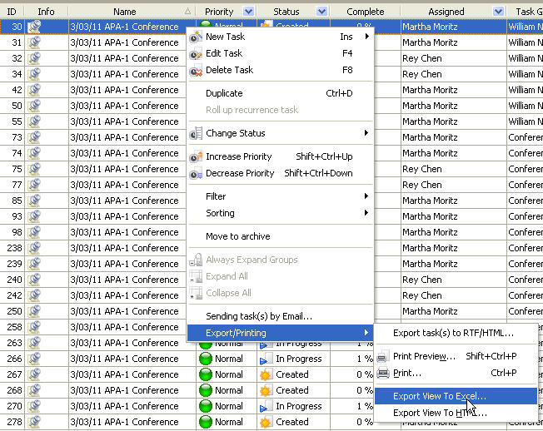This screenshot has width=543, height=431.
Task: Click the Change Status icon
Action: pos(196,133)
